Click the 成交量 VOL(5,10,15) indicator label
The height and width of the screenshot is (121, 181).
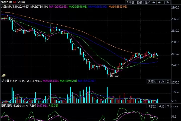pyautogui.click(x=13, y=81)
